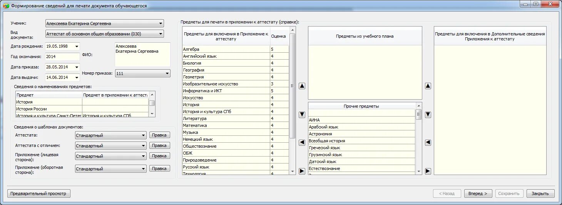The height and width of the screenshot is (205, 562).
Task: Select the Обществознание subject row
Action: [236, 146]
